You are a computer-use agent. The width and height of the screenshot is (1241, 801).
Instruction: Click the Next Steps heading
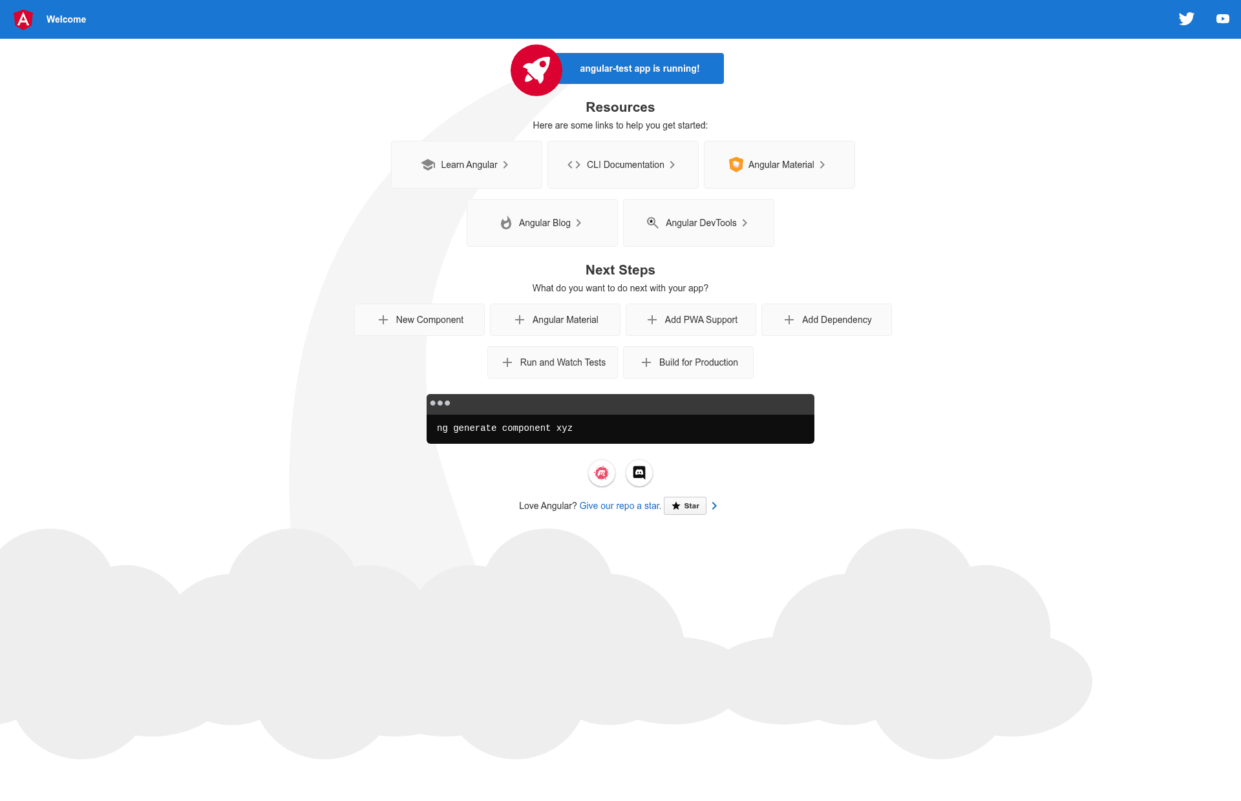coord(620,270)
